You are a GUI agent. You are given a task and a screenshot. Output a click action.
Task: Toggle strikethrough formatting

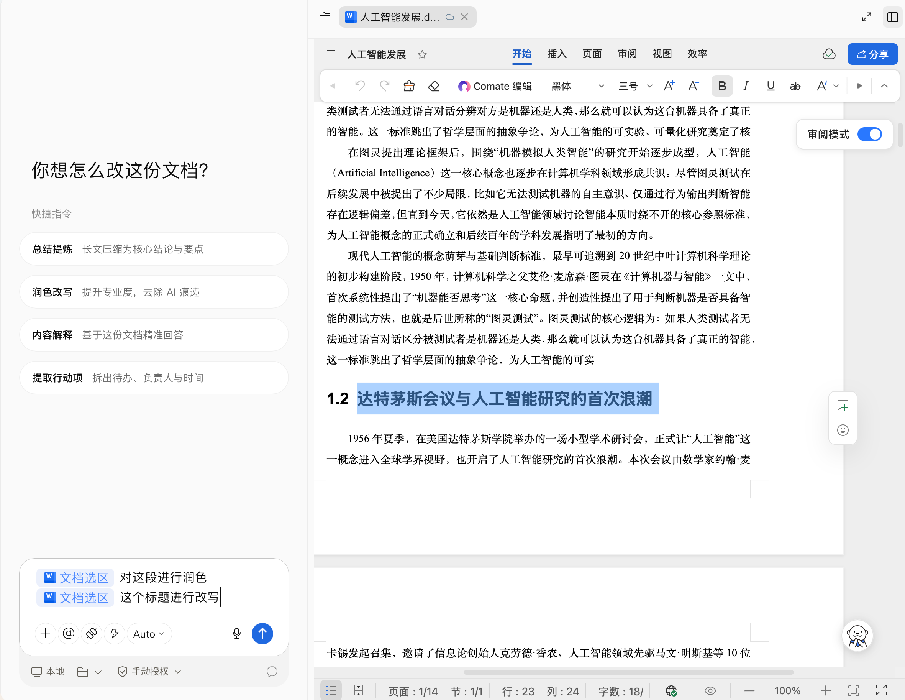click(795, 86)
